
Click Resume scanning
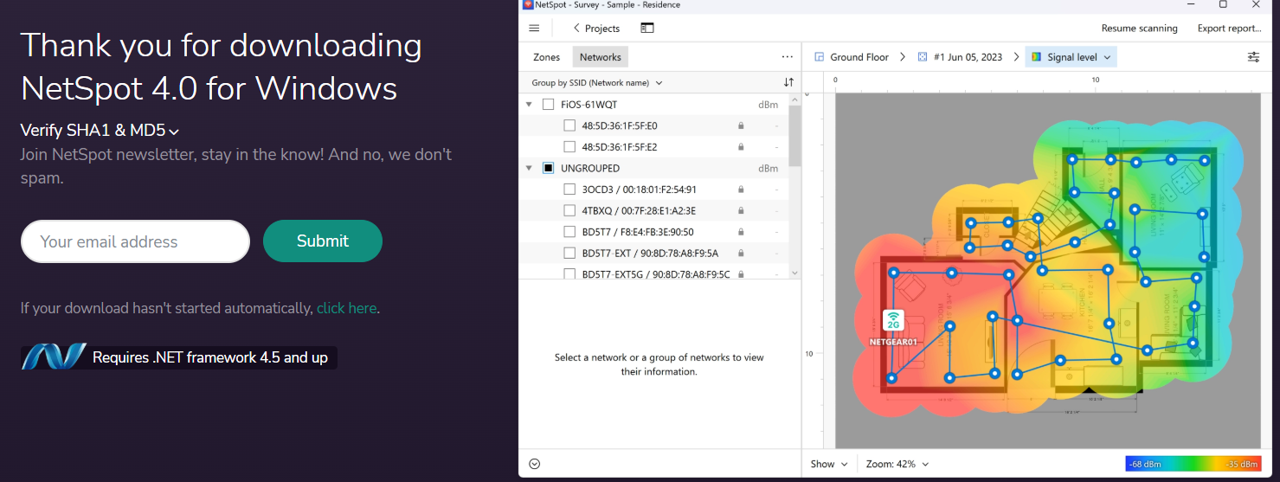point(1139,29)
